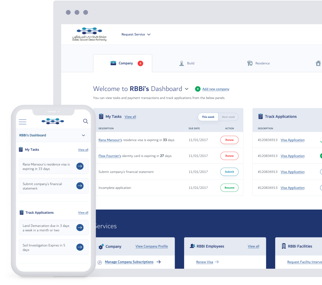The image size is (322, 285).
Task: Click Renew for Rana Mansour's residence visa
Action: point(229,140)
